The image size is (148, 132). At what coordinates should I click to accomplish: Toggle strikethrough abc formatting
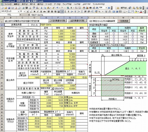[44, 12]
